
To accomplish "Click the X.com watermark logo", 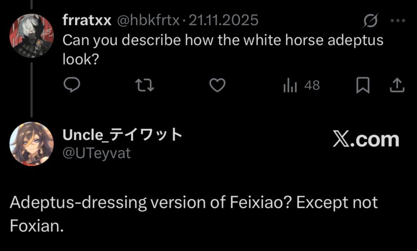I will 366,139.
